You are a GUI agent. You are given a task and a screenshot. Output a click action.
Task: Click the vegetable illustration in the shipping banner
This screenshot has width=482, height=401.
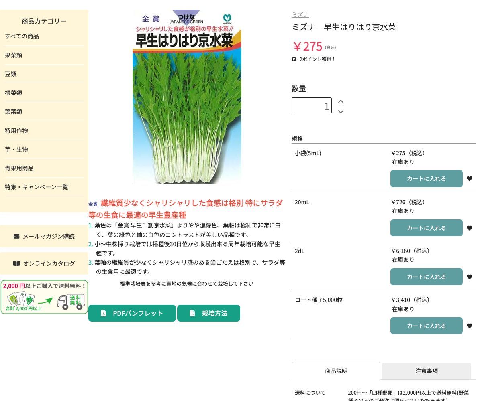(20, 300)
